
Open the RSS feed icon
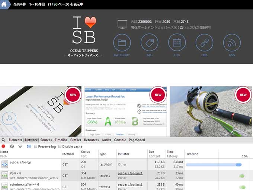(x=232, y=42)
